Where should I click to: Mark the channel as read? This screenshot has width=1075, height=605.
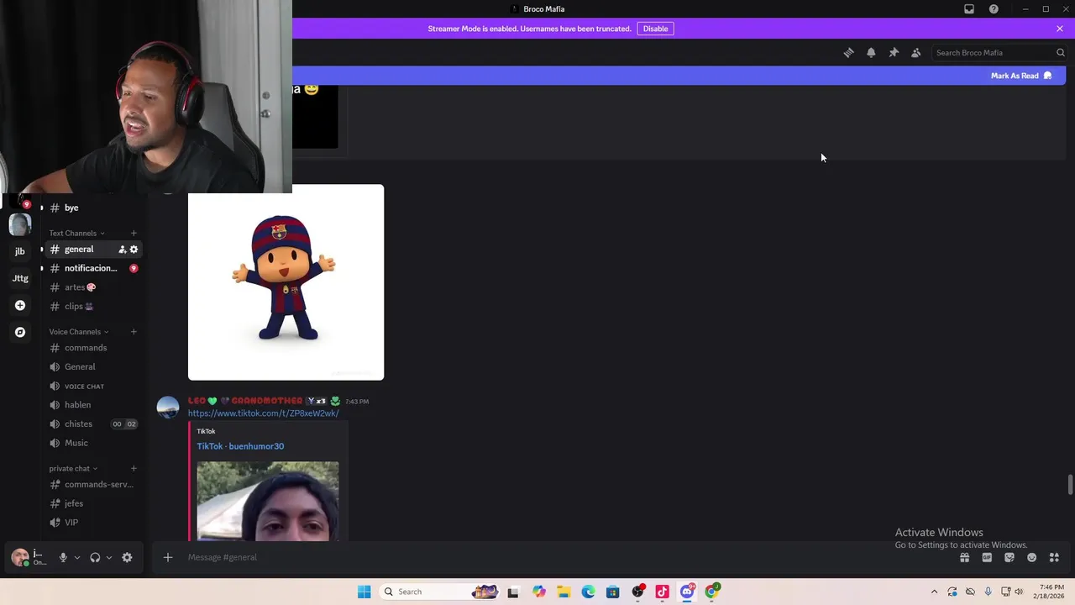coord(1021,76)
